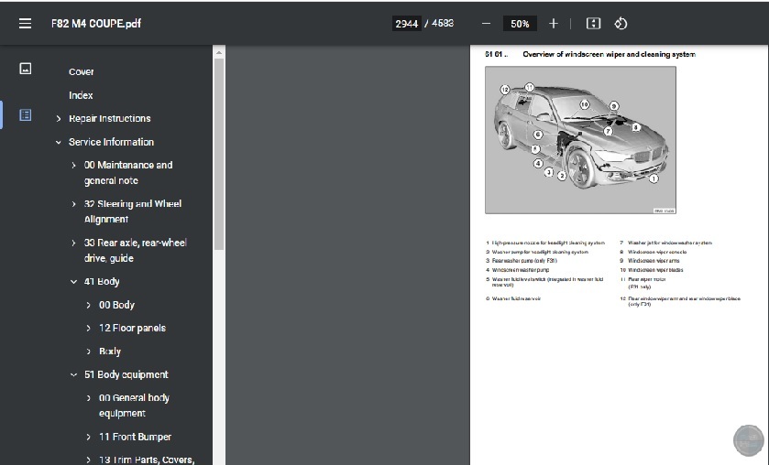Collapse the Service Information outline section

click(x=59, y=142)
